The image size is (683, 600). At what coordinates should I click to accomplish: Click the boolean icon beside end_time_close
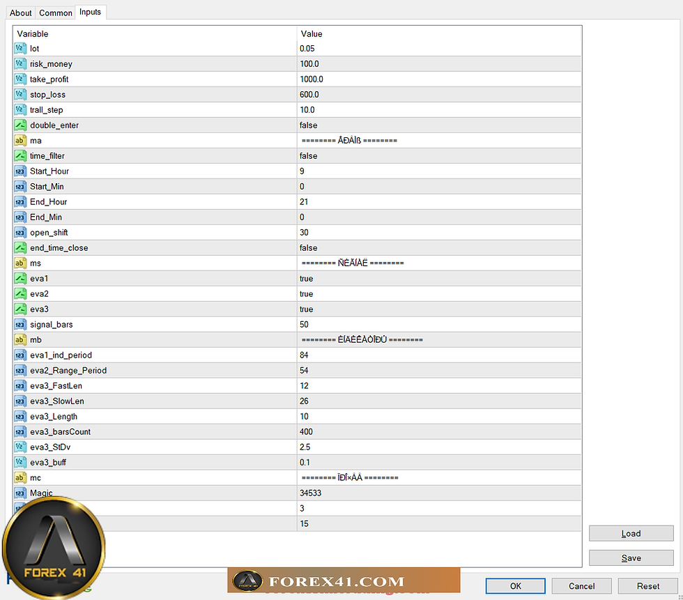pos(20,248)
